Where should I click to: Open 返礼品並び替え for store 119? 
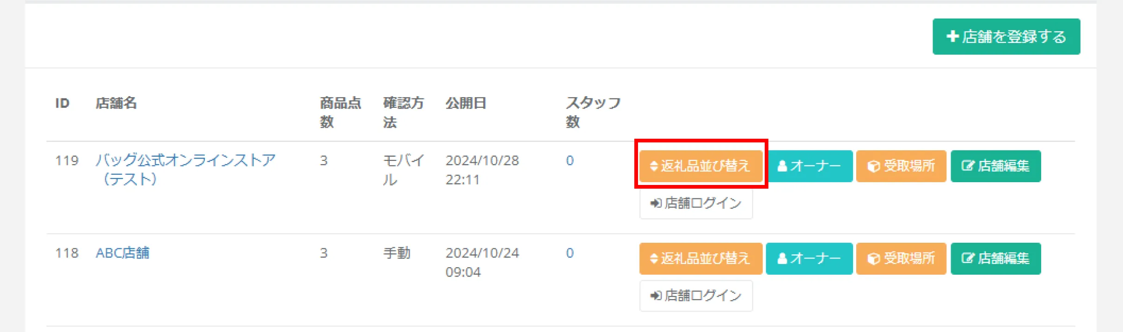[x=701, y=166]
